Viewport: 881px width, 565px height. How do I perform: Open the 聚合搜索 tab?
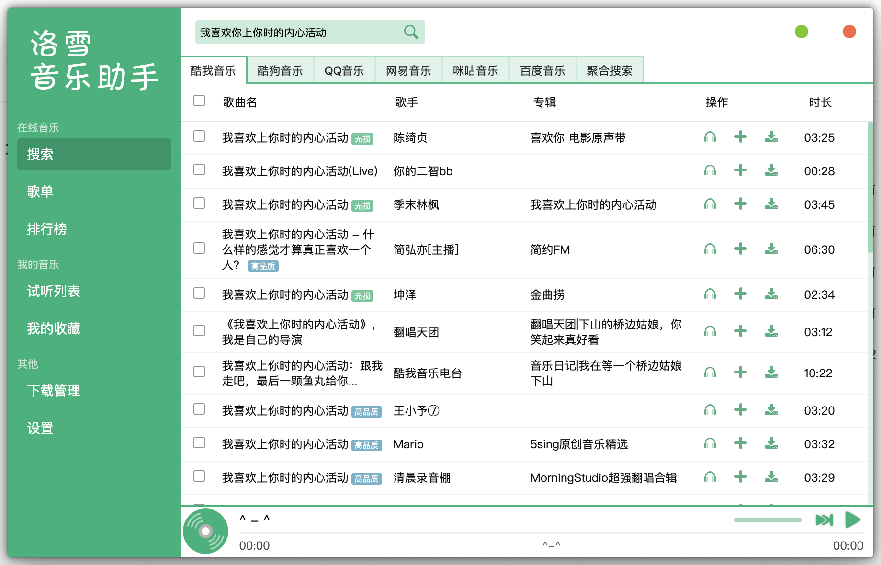point(610,70)
